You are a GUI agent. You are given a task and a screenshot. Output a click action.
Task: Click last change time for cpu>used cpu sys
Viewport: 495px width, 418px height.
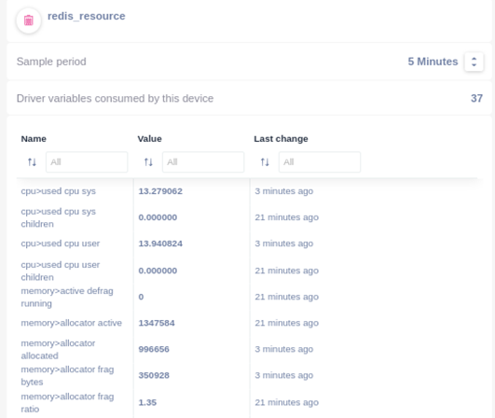(284, 191)
